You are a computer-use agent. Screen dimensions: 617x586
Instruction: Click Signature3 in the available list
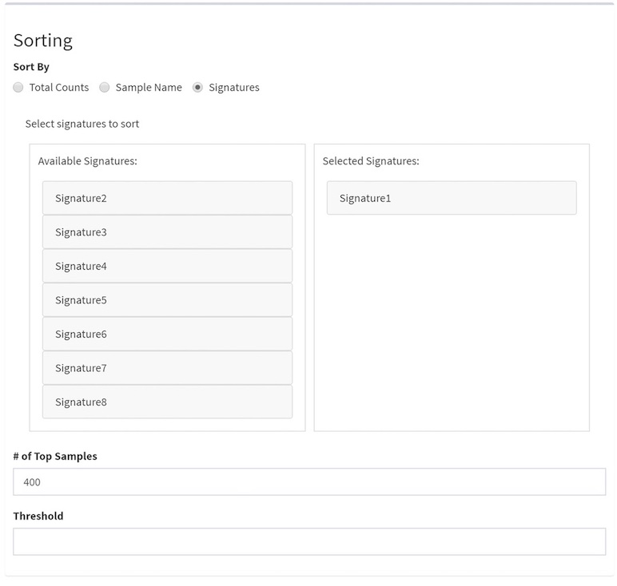(x=167, y=232)
